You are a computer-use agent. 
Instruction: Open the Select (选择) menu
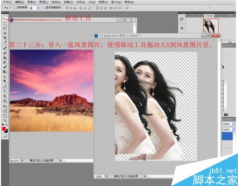pyautogui.click(x=56, y=2)
